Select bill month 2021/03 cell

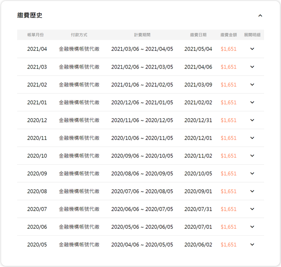[x=37, y=67]
